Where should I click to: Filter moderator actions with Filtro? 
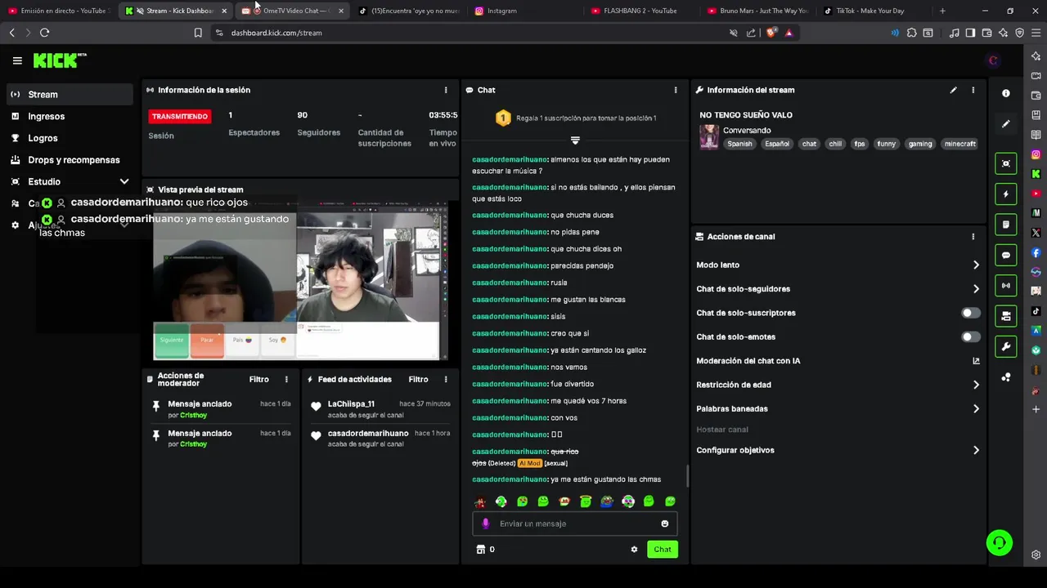pyautogui.click(x=259, y=380)
